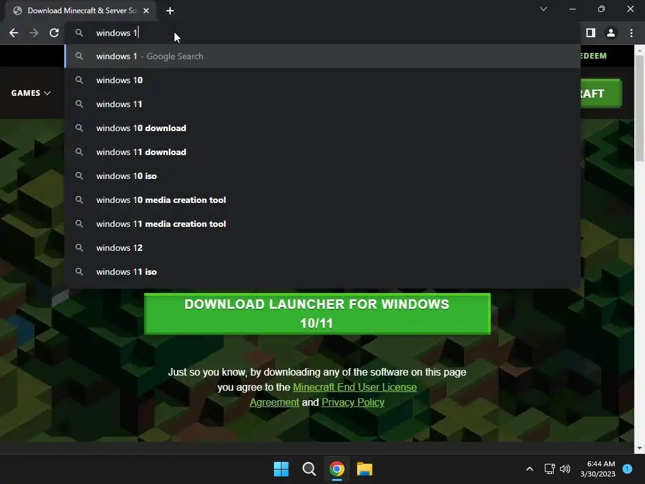The width and height of the screenshot is (645, 484).
Task: Click scrollbar down arrow
Action: [639, 448]
